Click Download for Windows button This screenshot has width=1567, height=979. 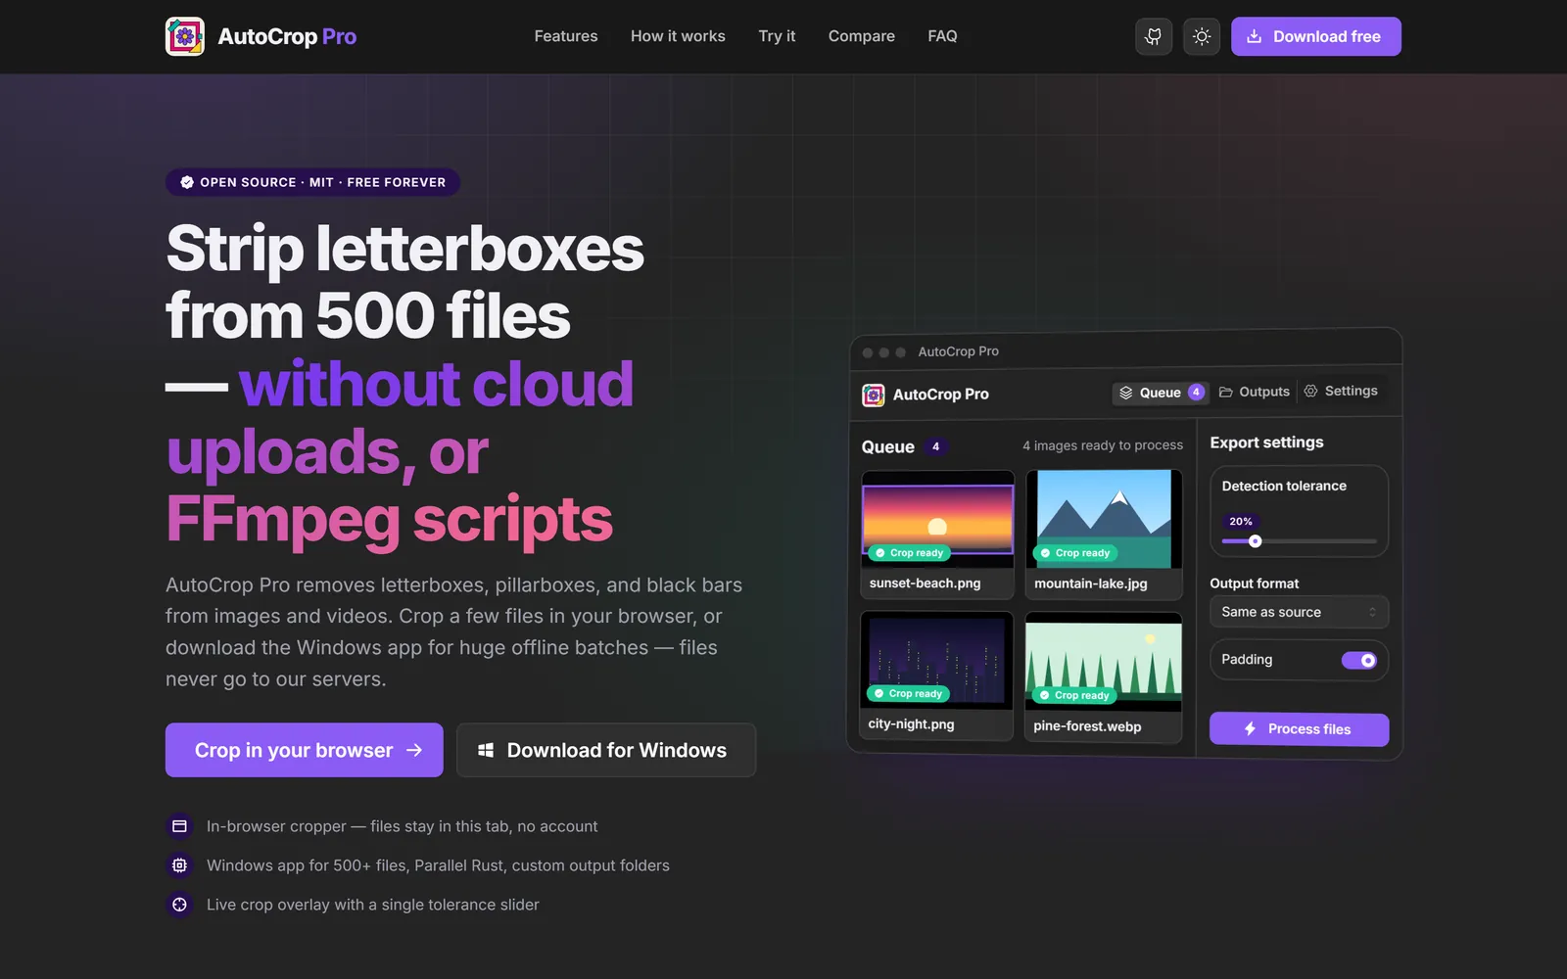[606, 750]
